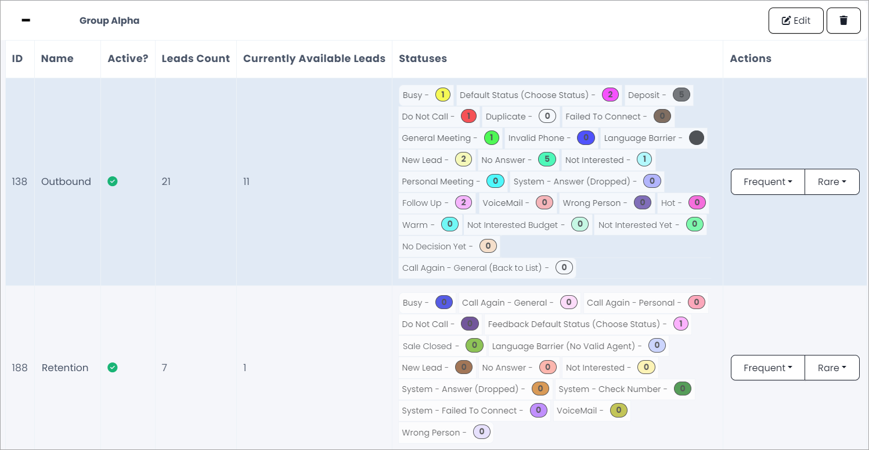Screen dimensions: 869x450
Task: Expand the Rare dropdown in the Retention row
Action: click(832, 368)
